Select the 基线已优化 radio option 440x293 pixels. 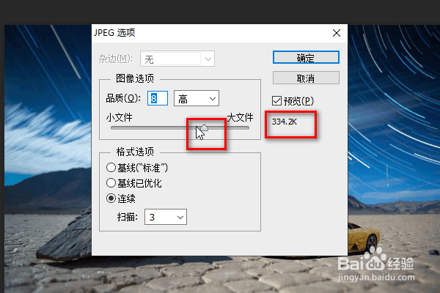click(111, 183)
